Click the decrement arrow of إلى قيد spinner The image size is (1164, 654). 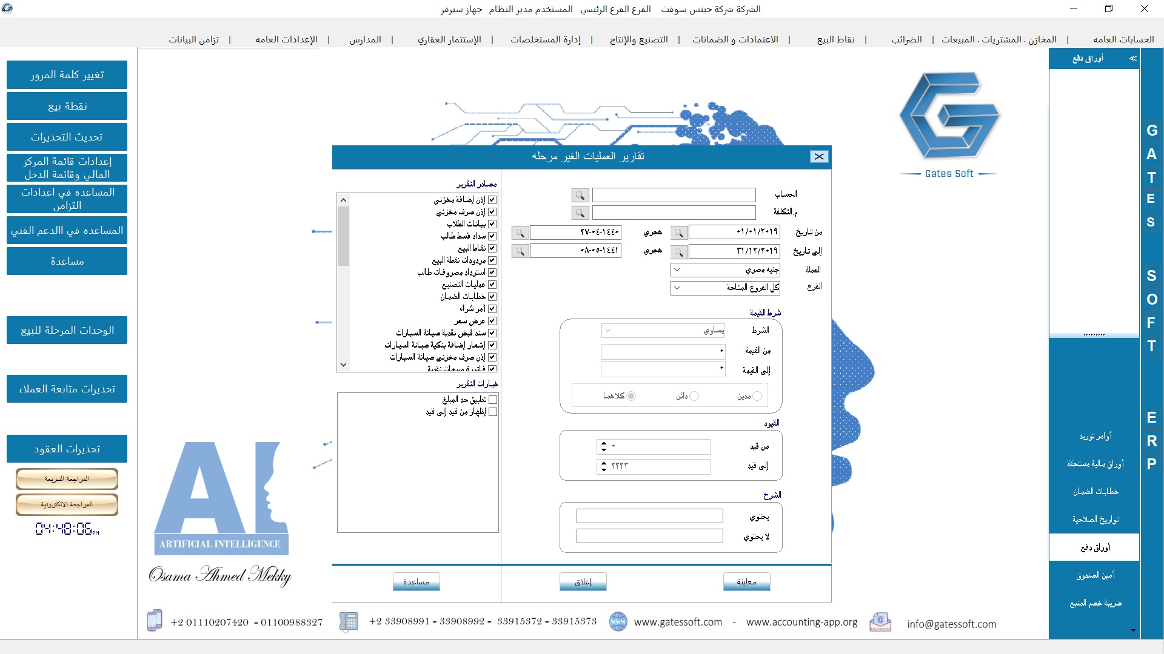point(603,469)
